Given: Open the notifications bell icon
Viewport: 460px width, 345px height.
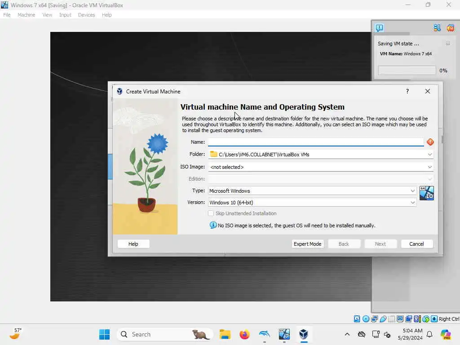Looking at the screenshot, I should pos(429,334).
